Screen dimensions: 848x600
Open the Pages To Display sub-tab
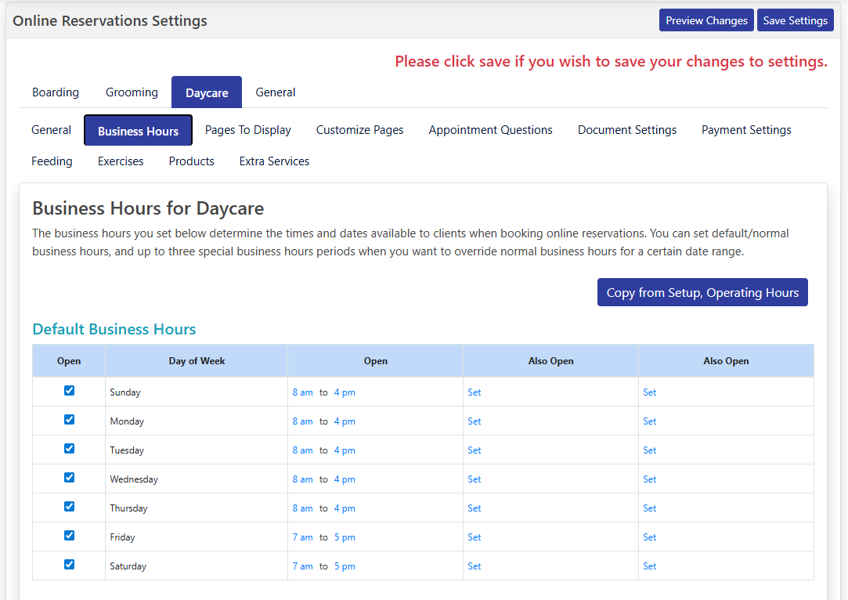tap(248, 130)
